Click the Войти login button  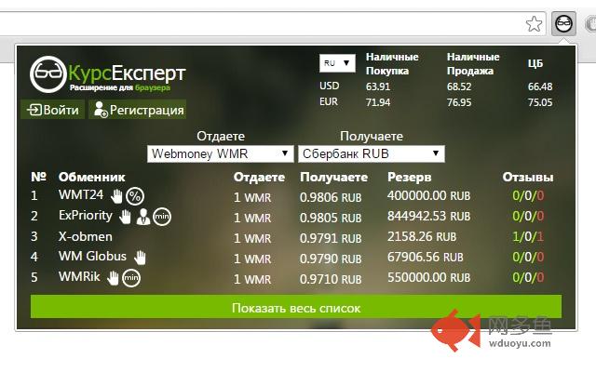(x=53, y=110)
